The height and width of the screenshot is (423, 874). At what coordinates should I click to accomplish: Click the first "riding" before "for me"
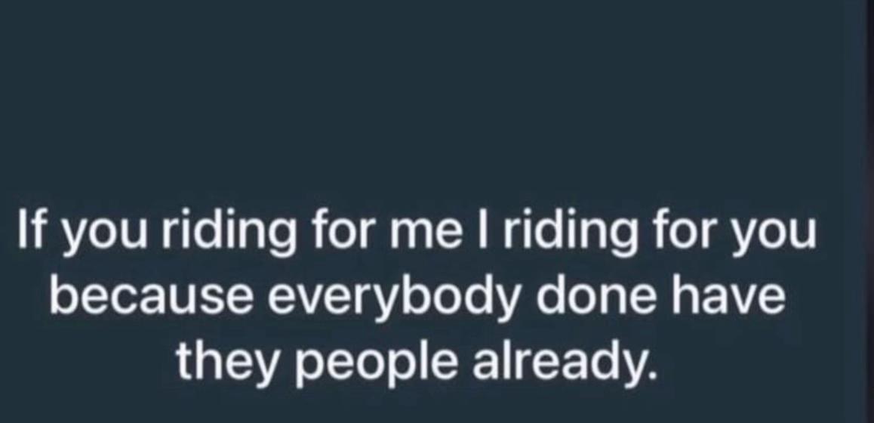[228, 233]
